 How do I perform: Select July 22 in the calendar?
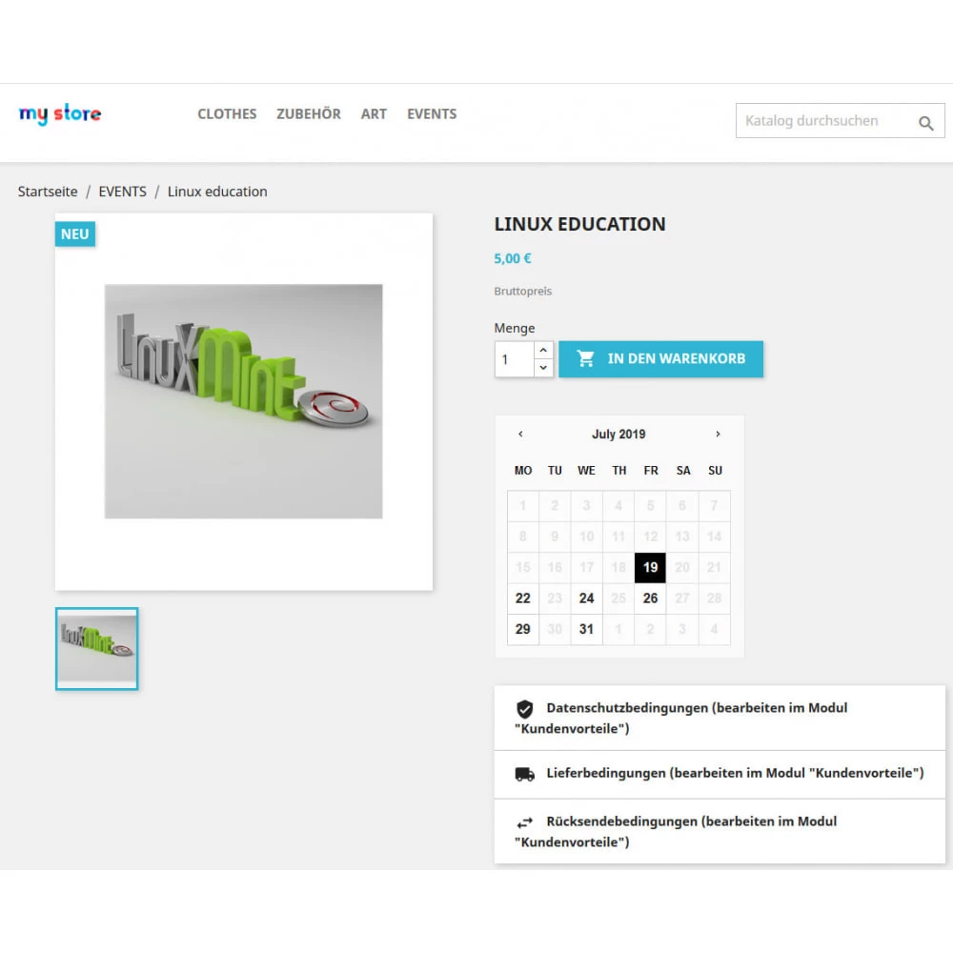click(x=522, y=598)
